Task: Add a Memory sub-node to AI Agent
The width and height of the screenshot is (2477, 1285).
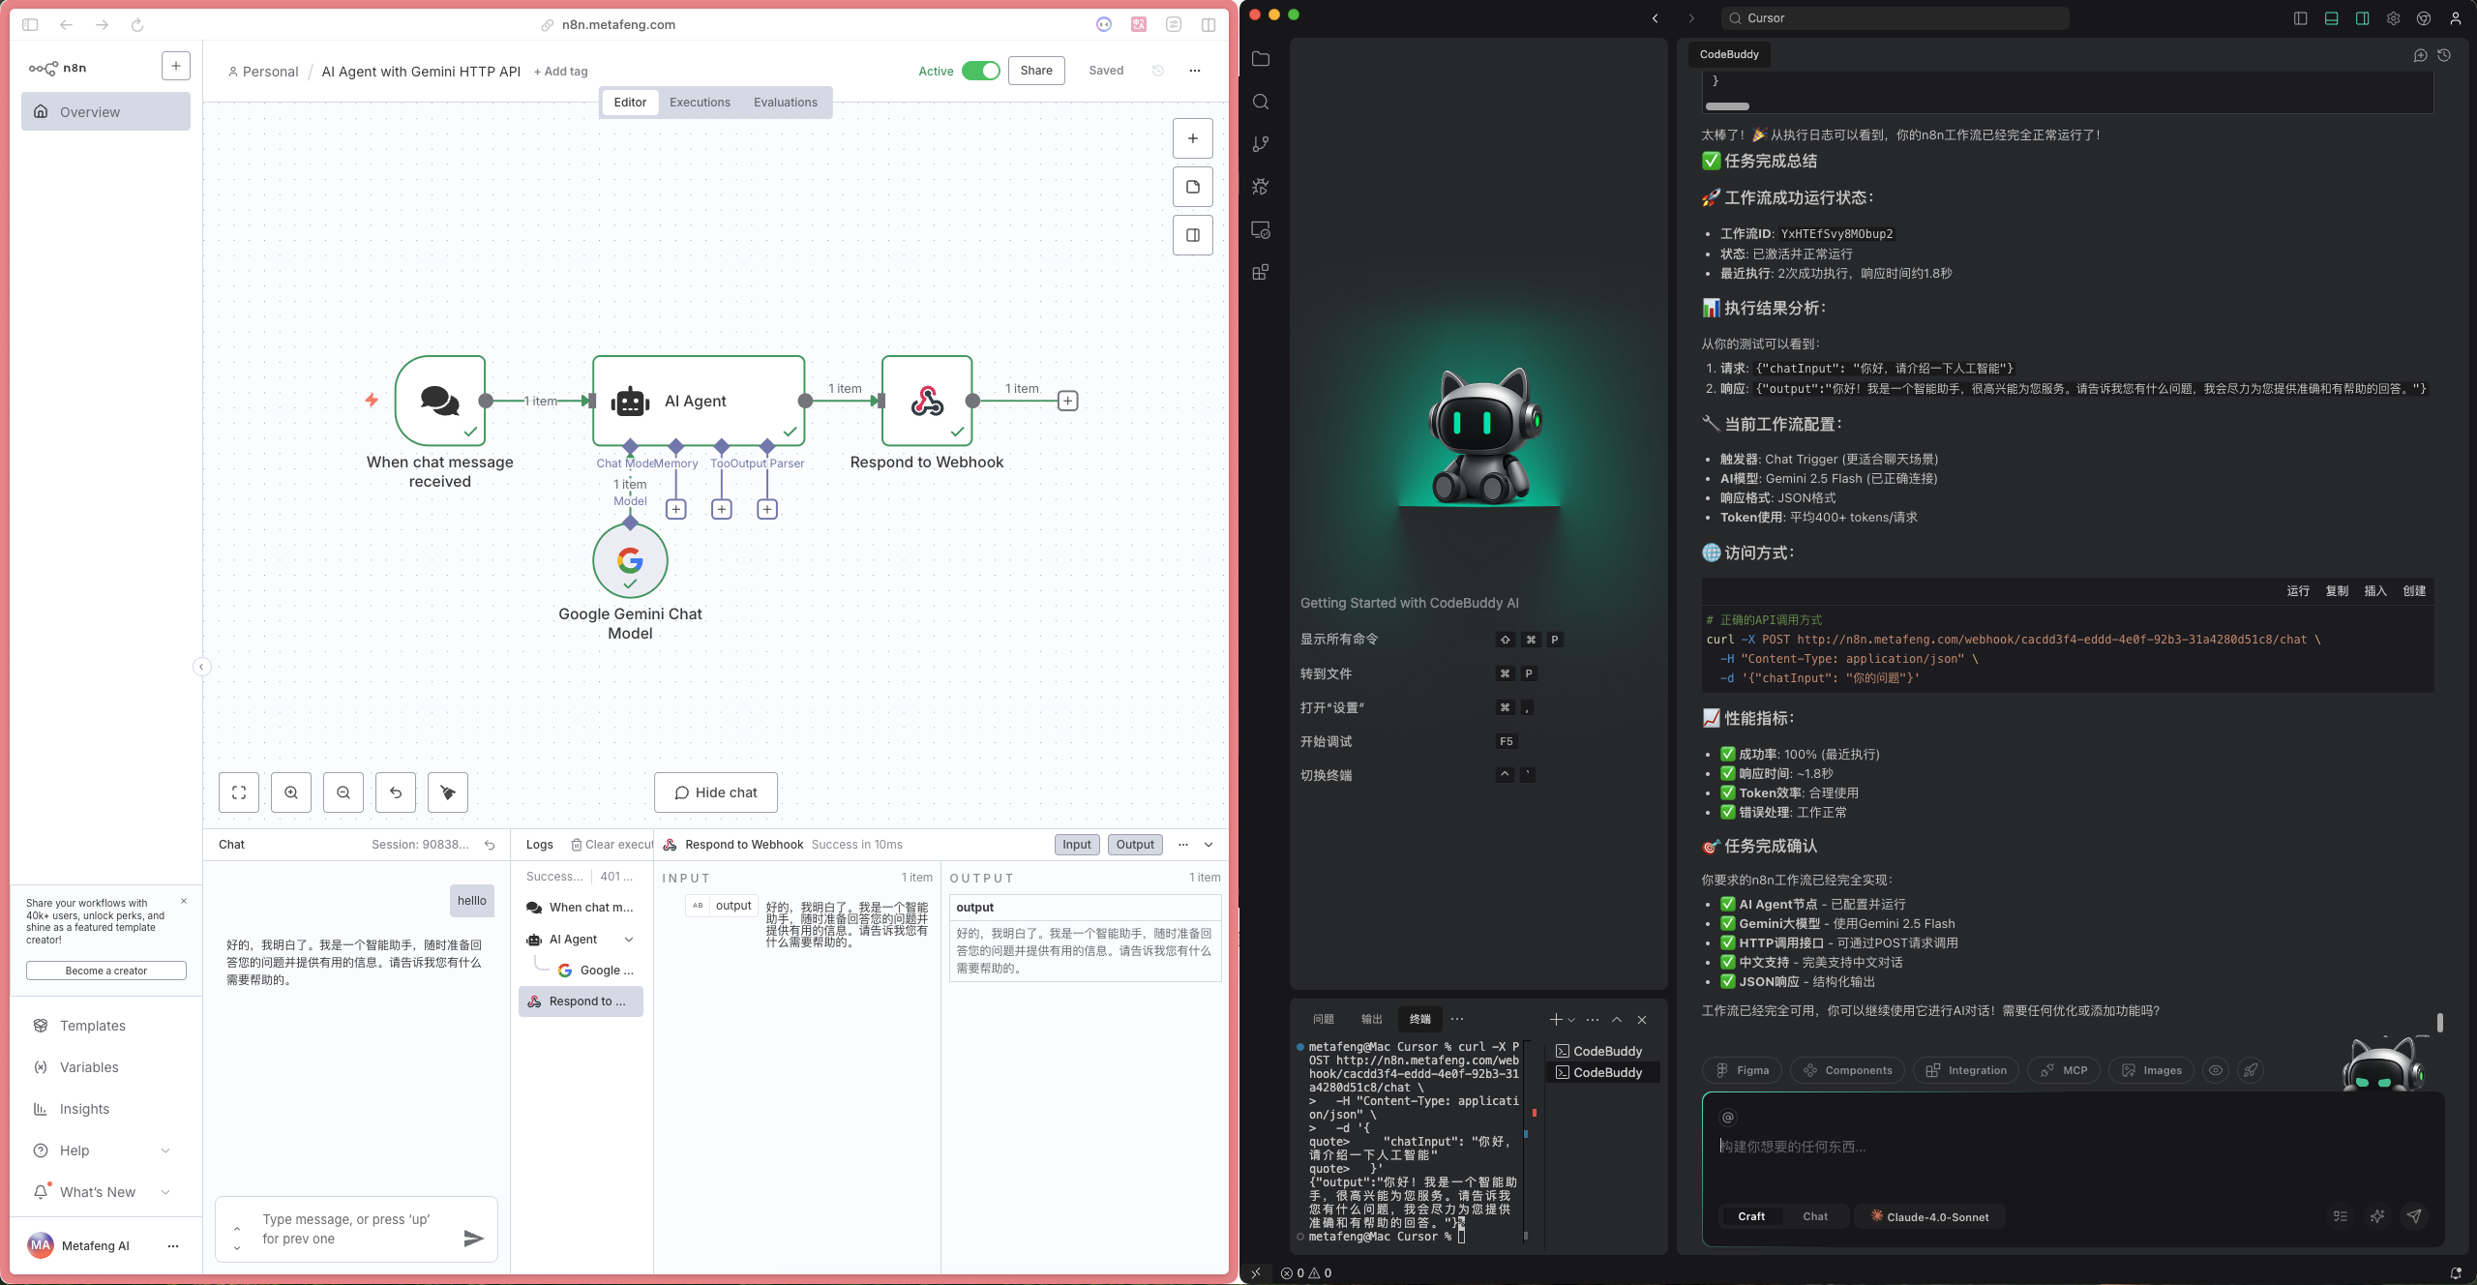Action: click(x=676, y=509)
